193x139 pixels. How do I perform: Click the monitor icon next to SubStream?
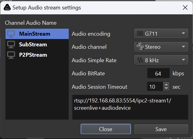11,45
